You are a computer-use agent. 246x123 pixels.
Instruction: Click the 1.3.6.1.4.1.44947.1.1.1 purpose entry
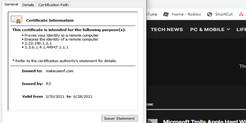(x=46, y=47)
